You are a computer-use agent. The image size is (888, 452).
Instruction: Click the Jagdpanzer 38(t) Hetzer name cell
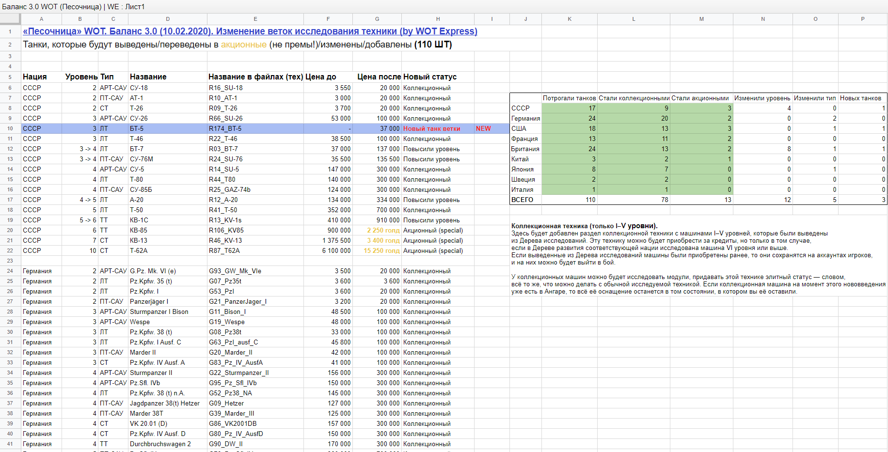tap(168, 403)
